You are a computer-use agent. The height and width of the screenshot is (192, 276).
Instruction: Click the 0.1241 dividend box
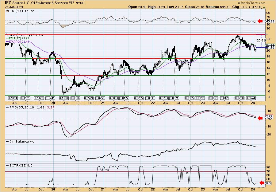pyautogui.click(x=50, y=98)
